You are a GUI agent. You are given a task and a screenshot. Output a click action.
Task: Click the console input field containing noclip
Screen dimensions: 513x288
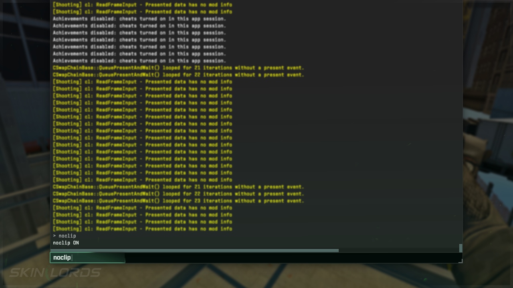(x=87, y=258)
